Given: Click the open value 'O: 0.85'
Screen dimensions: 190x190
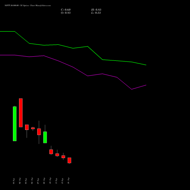Looking at the screenshot, I should pyautogui.click(x=66, y=13).
